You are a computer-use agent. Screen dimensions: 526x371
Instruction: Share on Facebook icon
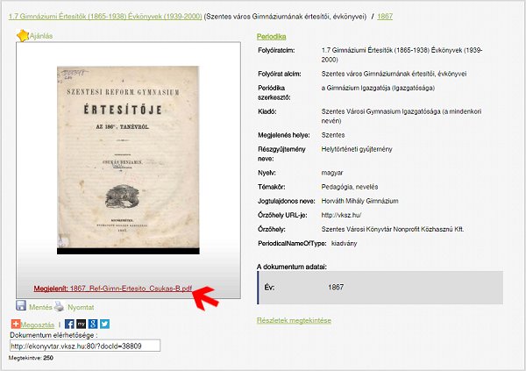(69, 324)
